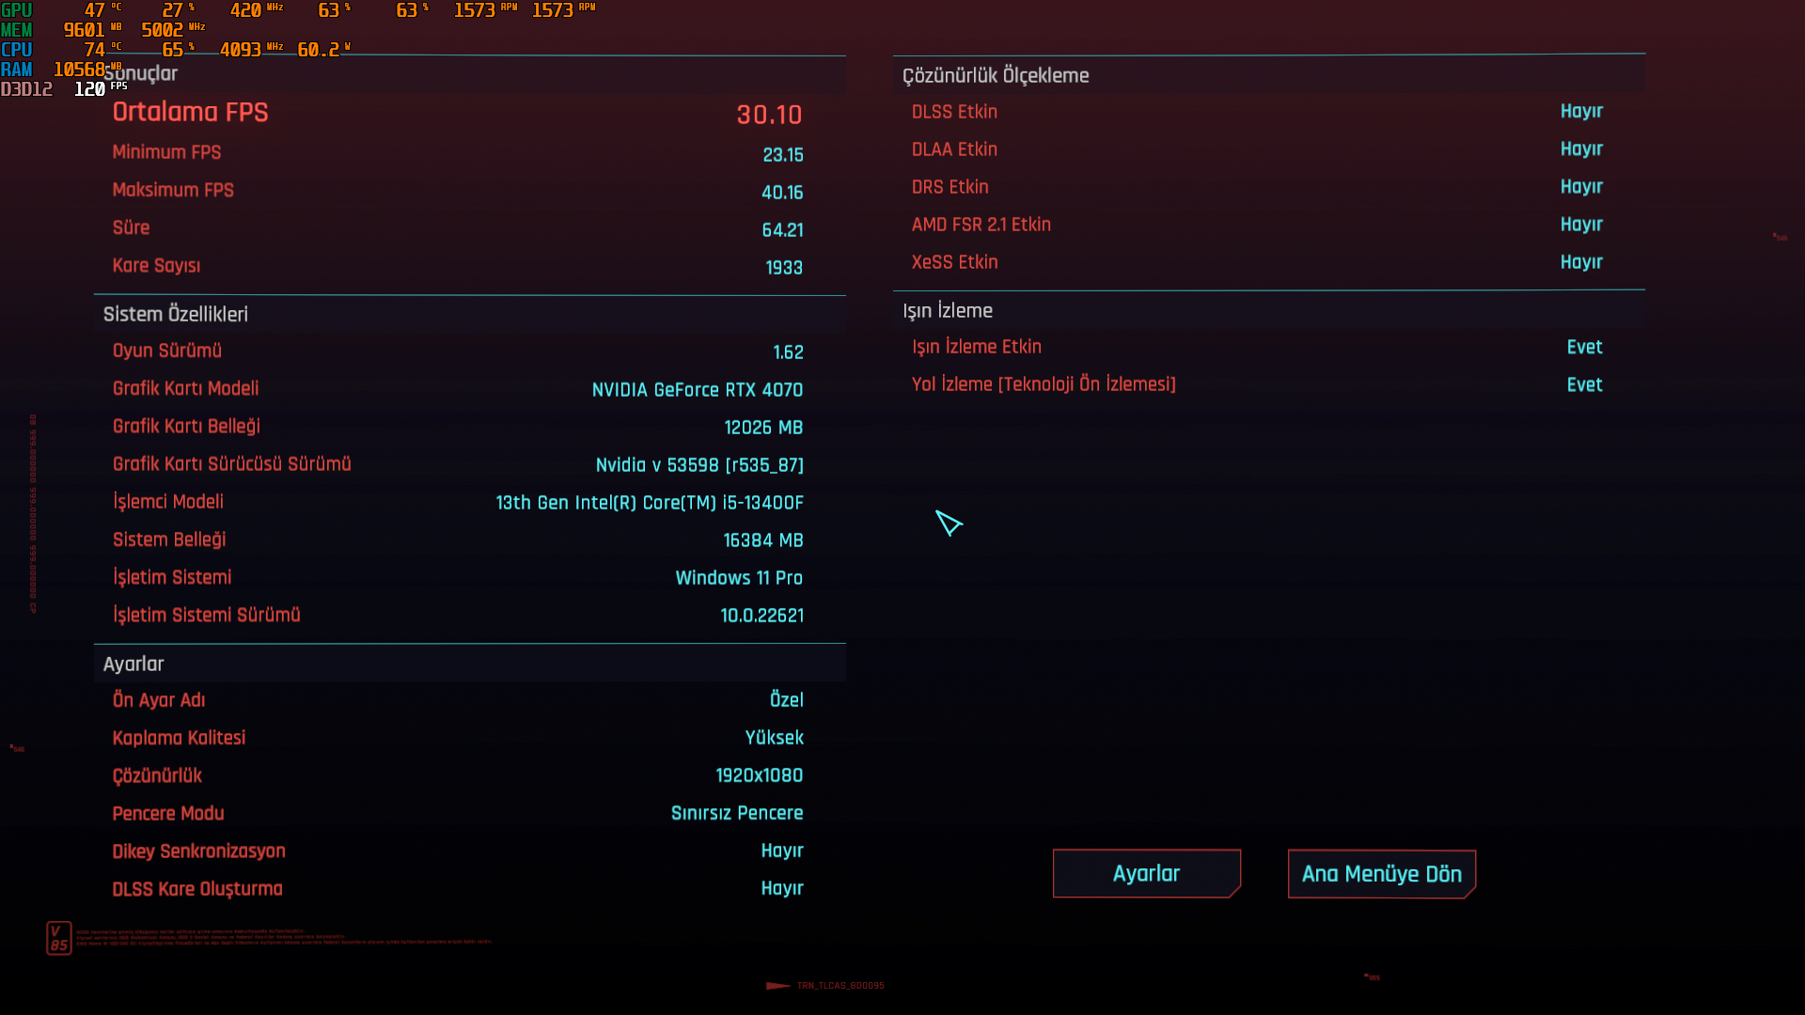Click the GPU label in overlay
The width and height of the screenshot is (1805, 1015).
coord(17,10)
